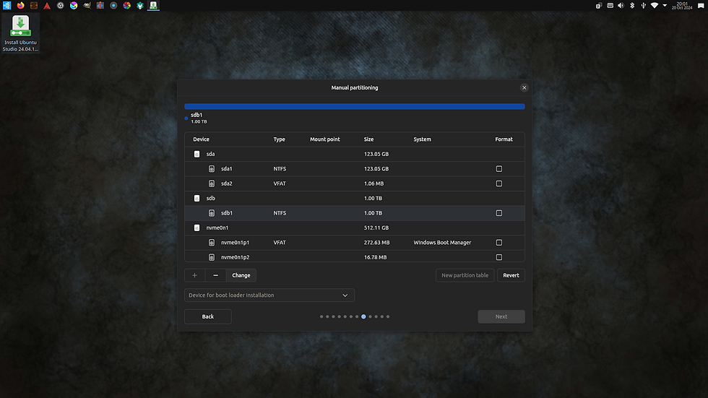Click the VFAT type cell of sda2

coord(280,183)
